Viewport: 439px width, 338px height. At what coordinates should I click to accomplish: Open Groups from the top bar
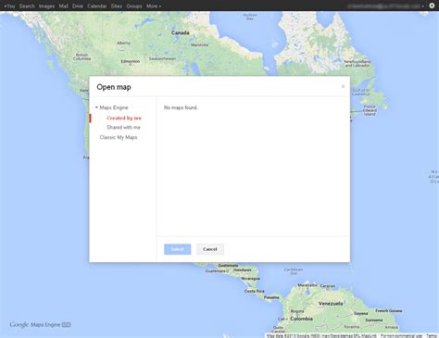tap(134, 6)
